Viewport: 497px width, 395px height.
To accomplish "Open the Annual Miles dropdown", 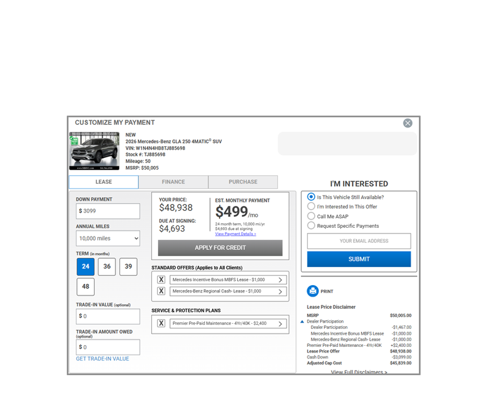I will (108, 238).
